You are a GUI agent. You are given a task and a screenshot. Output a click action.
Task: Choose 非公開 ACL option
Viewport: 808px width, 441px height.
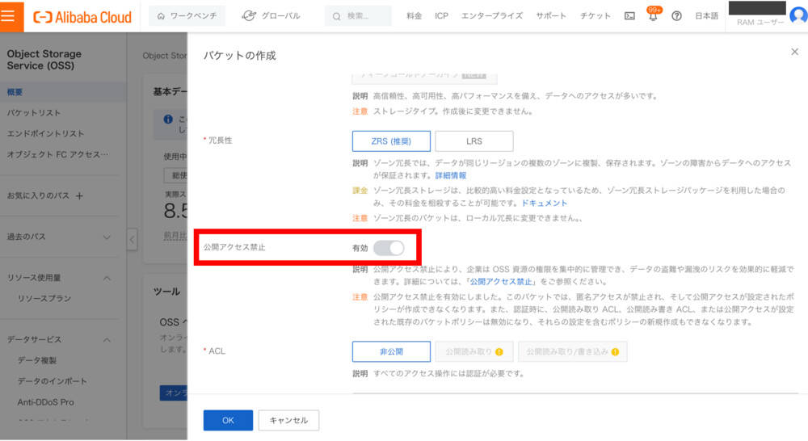(391, 352)
